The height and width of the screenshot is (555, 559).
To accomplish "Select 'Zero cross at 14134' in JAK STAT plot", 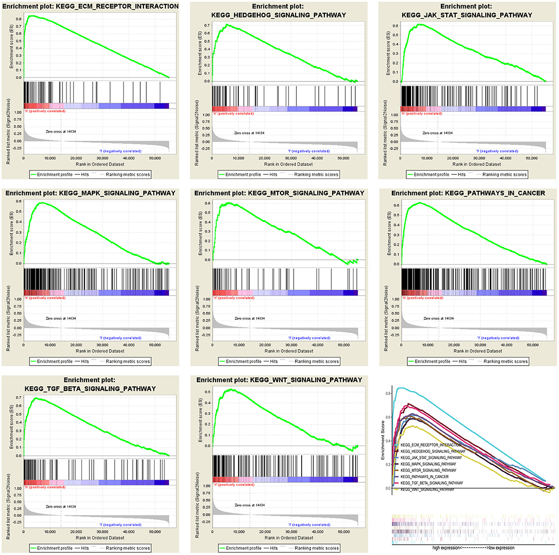I will [x=437, y=133].
